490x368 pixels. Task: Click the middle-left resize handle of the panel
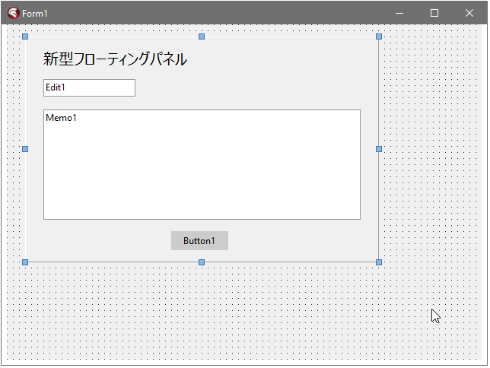pos(25,149)
